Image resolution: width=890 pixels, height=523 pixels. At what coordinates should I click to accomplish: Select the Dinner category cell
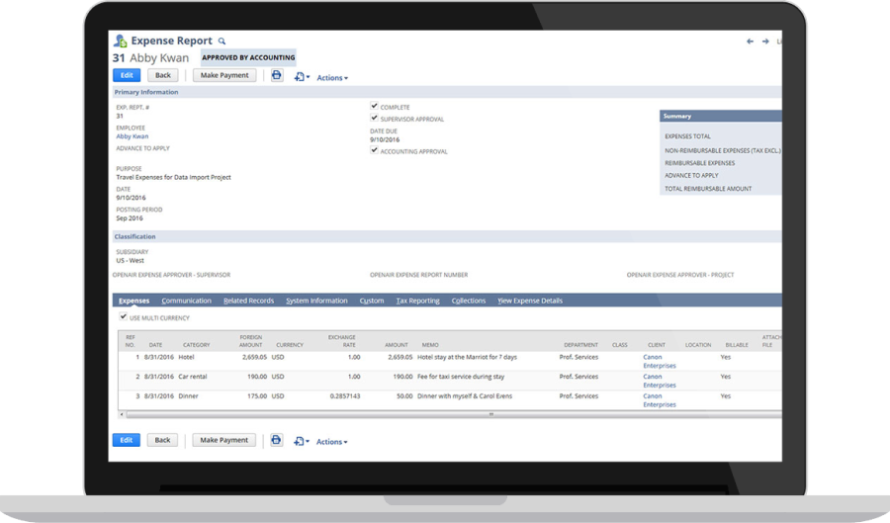tap(188, 395)
